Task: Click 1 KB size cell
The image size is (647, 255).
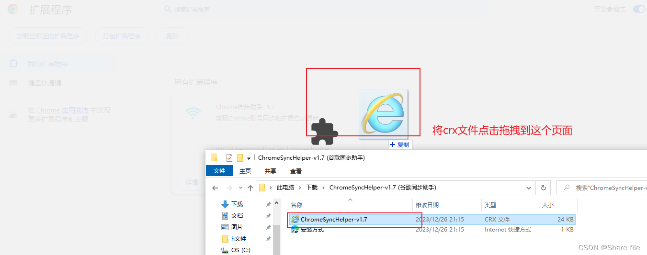Action: pyautogui.click(x=567, y=230)
